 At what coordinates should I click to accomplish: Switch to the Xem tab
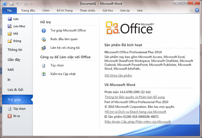tap(140, 10)
